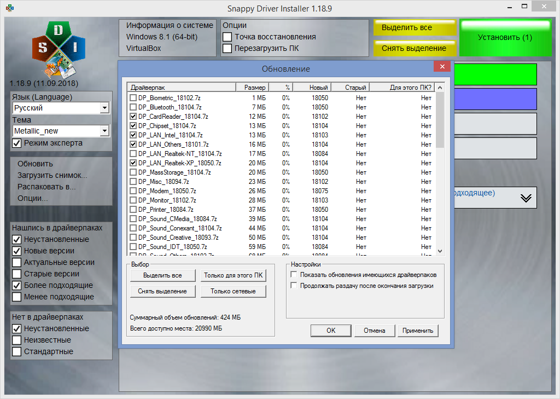Check DP_Sound_IDT_18050.7z driverpack

point(133,246)
